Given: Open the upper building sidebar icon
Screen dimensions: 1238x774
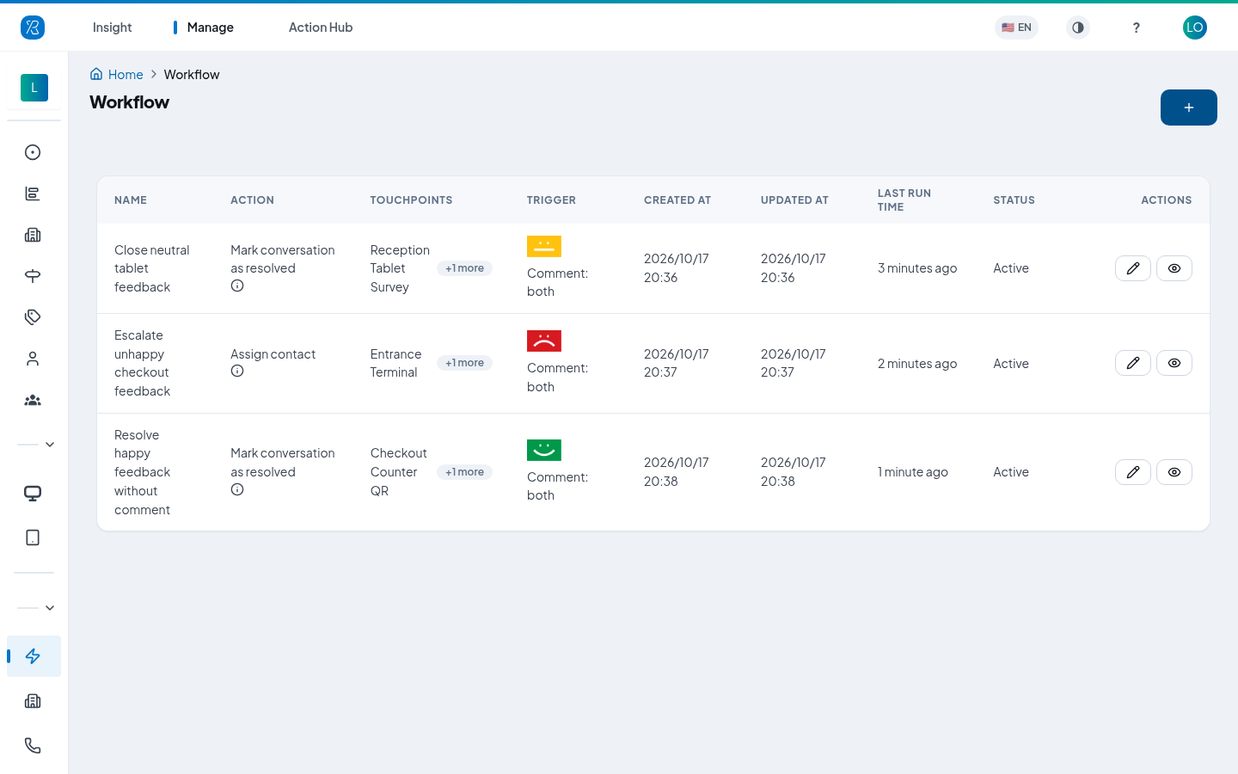Looking at the screenshot, I should (33, 235).
